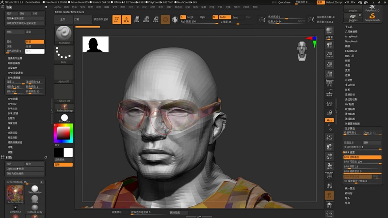
Task: Click the BPR render icon in the right shelf
Action: point(329,31)
